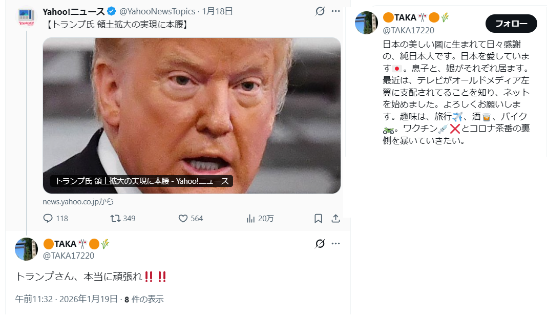Open more options menu on Yahoo!ニュース tweet
The width and height of the screenshot is (547, 318).
(335, 11)
